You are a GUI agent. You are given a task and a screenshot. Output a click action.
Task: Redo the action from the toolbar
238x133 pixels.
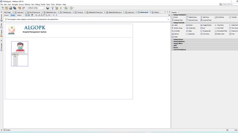tap(23, 8)
